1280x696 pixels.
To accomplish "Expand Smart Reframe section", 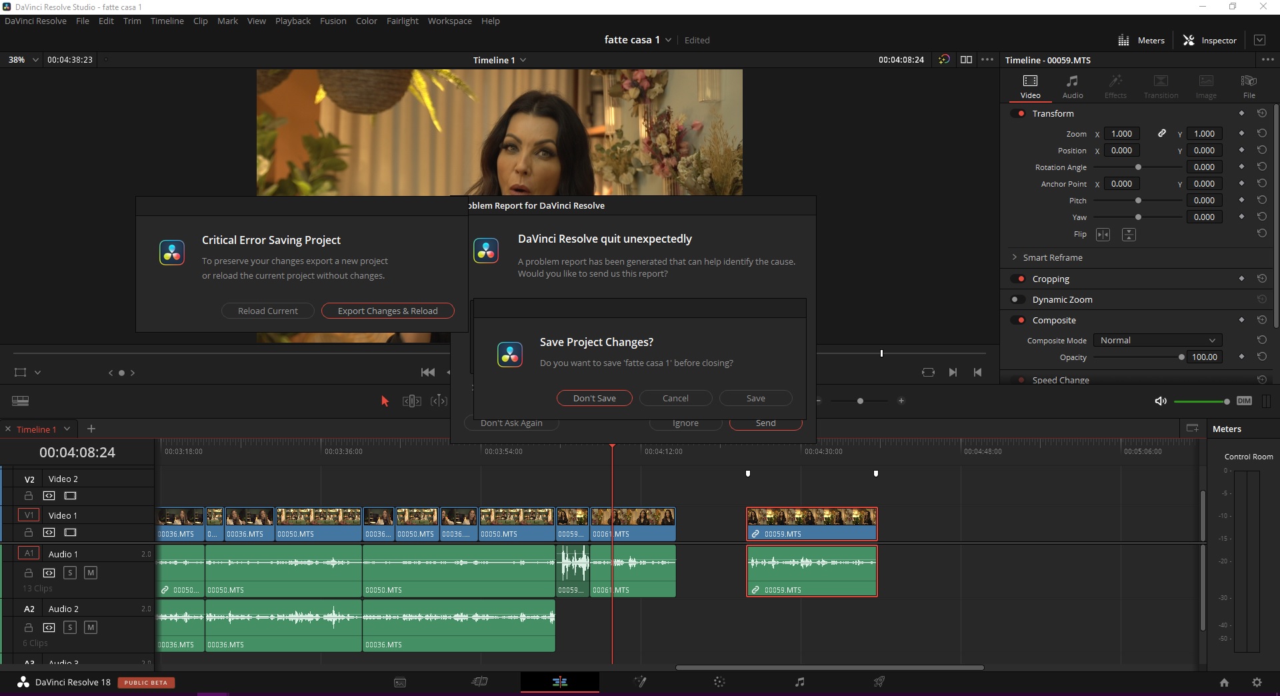I will 1015,257.
